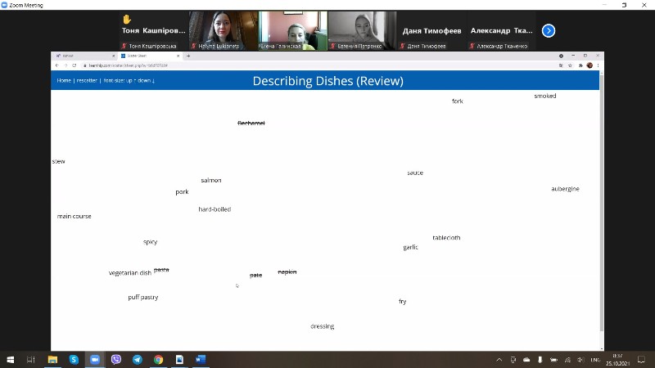Open the Windows notification center
Image resolution: width=655 pixels, height=368 pixels.
point(643,359)
